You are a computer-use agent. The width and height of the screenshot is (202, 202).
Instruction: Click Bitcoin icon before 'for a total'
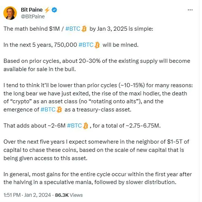86,126
